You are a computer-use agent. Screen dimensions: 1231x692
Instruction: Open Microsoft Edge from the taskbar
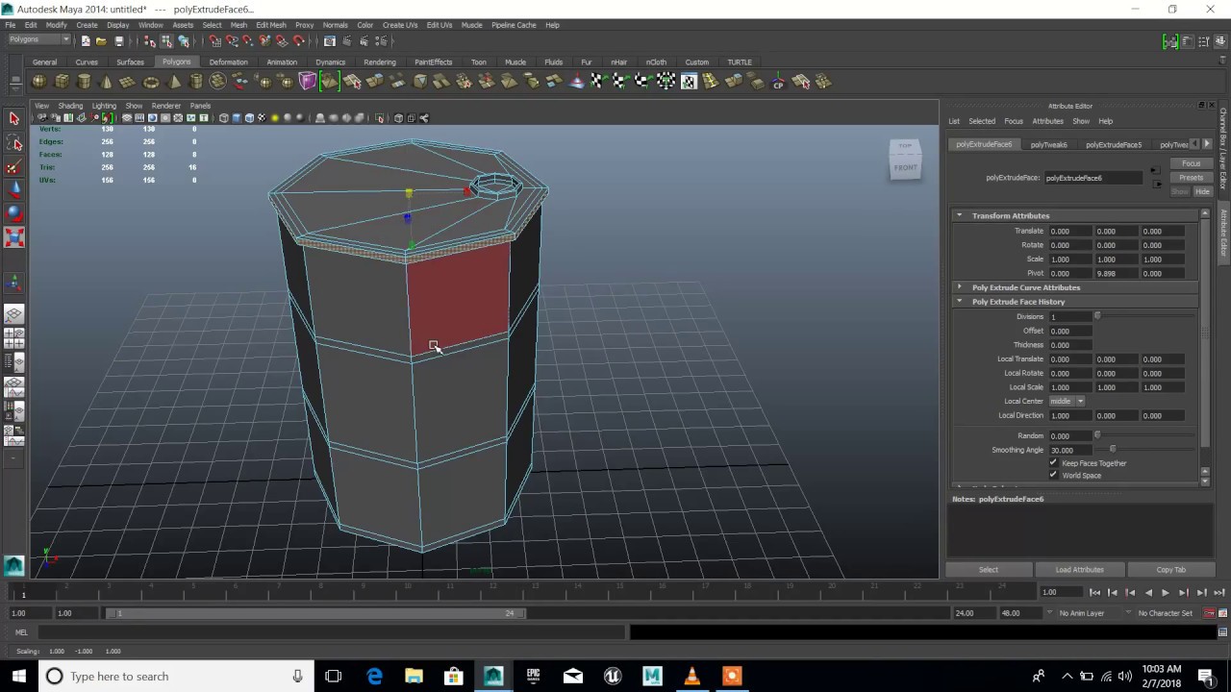point(374,676)
